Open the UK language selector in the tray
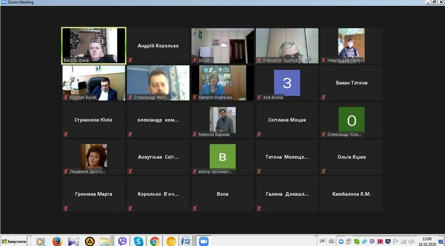The width and height of the screenshot is (445, 246). [x=322, y=241]
